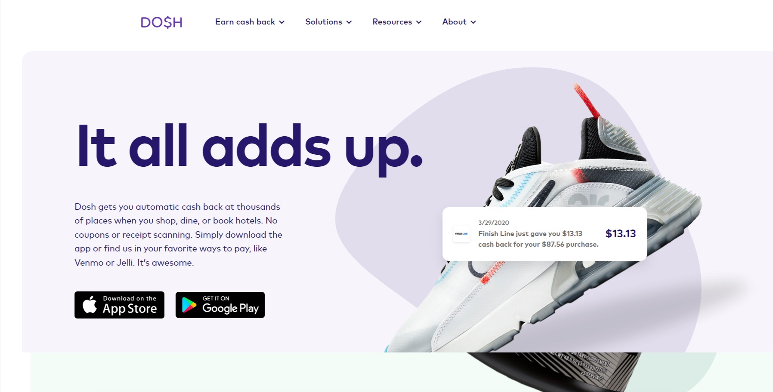Image resolution: width=773 pixels, height=392 pixels.
Task: Open the Resources menu
Action: click(x=397, y=22)
